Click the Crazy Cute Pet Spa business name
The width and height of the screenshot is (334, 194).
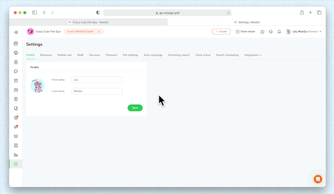[x=48, y=32]
